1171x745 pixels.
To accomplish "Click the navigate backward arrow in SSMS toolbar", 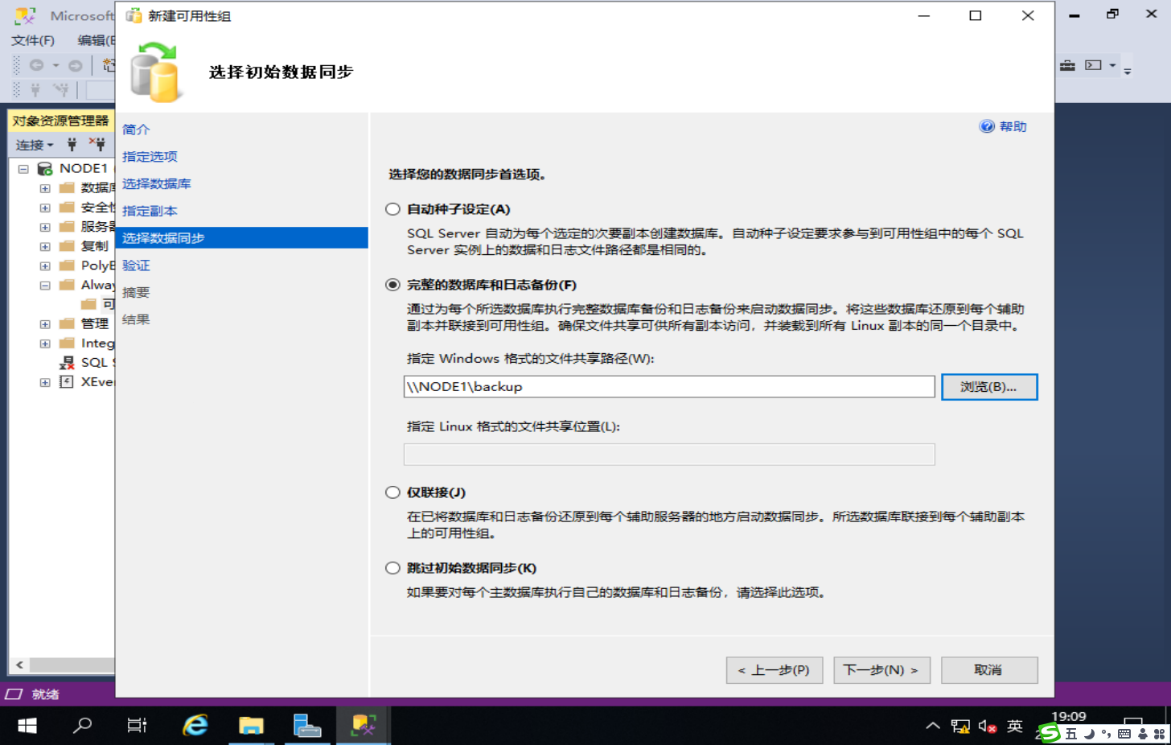I will pos(36,65).
